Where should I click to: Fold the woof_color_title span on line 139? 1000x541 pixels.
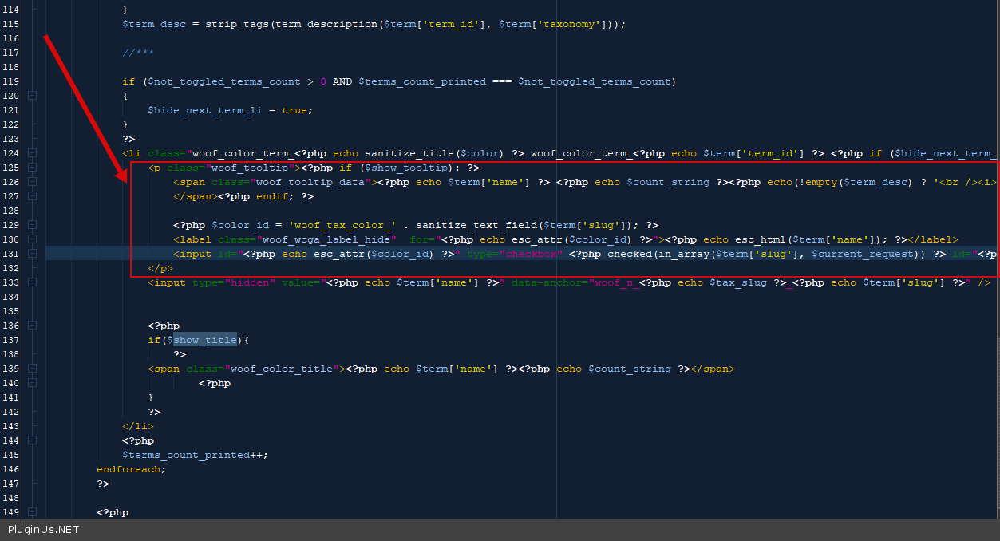33,369
